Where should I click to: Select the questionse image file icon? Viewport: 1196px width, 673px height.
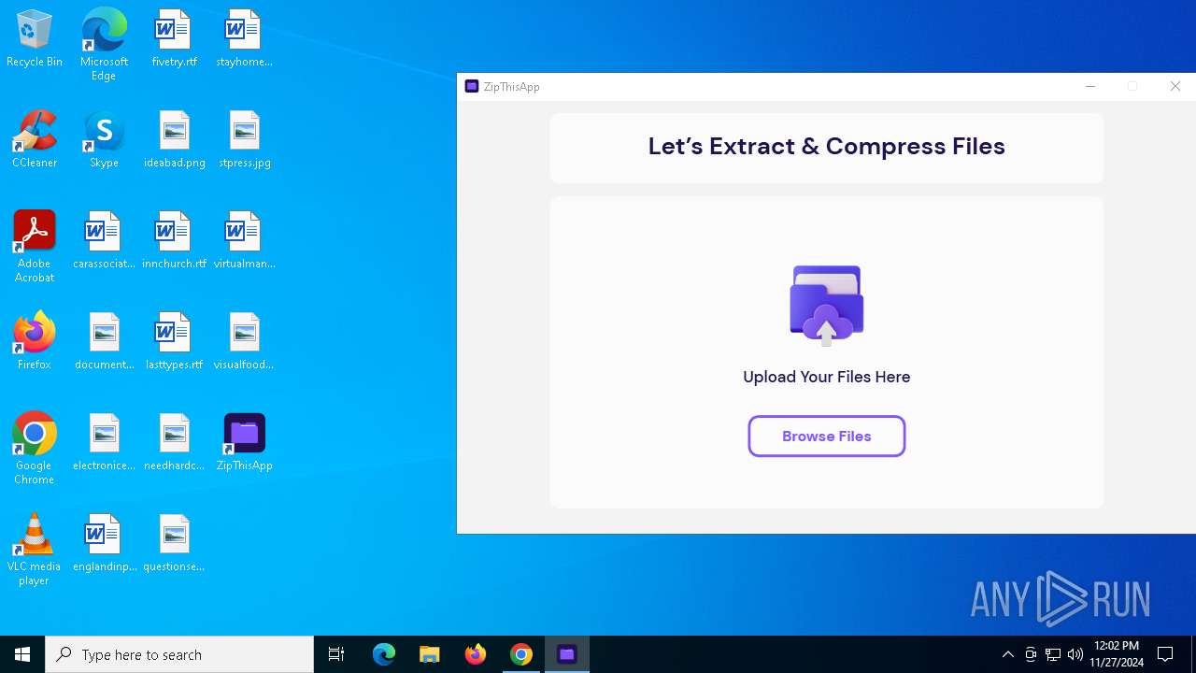pos(174,544)
